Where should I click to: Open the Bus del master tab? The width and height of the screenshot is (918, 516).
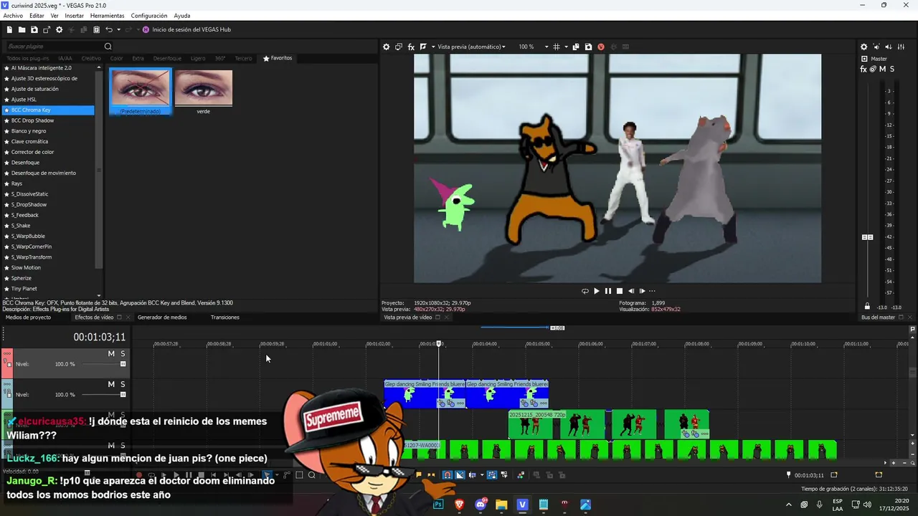878,317
